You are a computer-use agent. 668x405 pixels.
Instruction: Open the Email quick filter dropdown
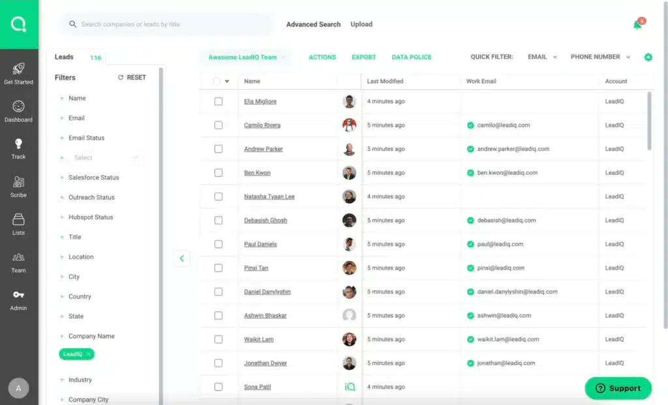pos(542,57)
